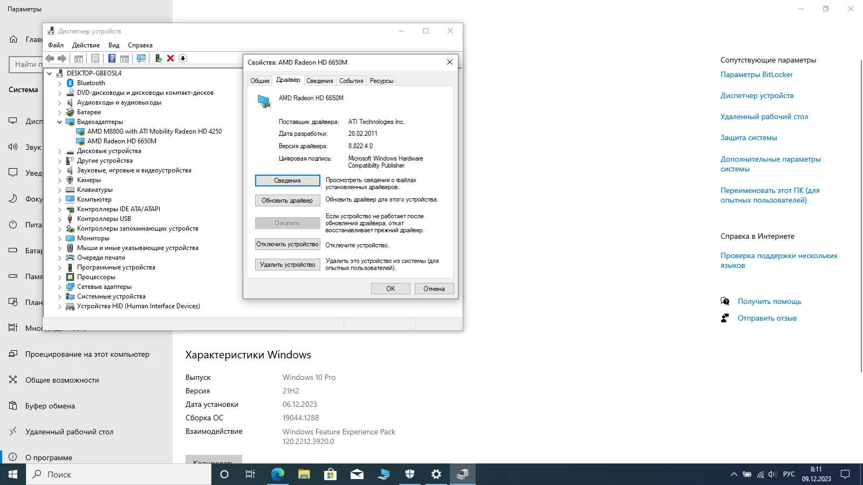Click the black down arrow toolbar icon
Viewport: 863px width, 485px height.
pos(183,58)
